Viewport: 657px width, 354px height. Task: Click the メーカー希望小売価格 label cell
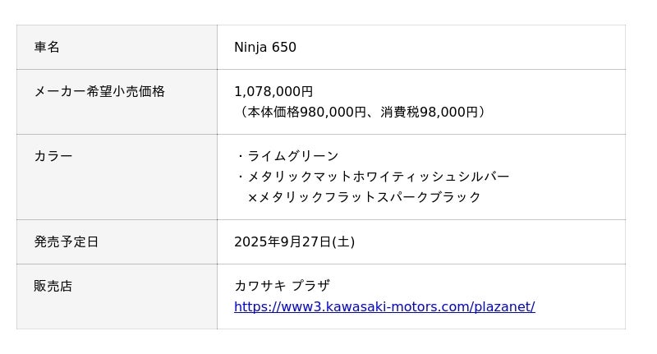pos(99,92)
